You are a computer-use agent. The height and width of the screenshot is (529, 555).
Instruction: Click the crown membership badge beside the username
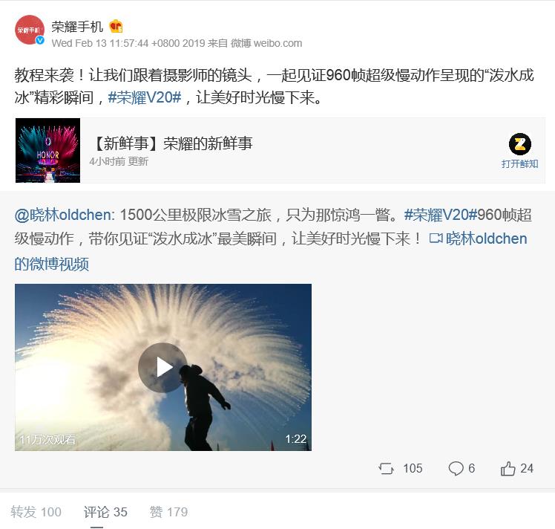point(116,26)
